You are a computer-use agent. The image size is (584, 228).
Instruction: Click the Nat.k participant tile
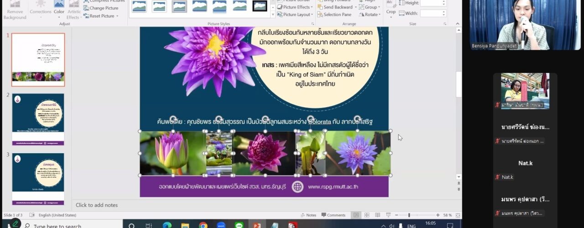pyautogui.click(x=525, y=168)
